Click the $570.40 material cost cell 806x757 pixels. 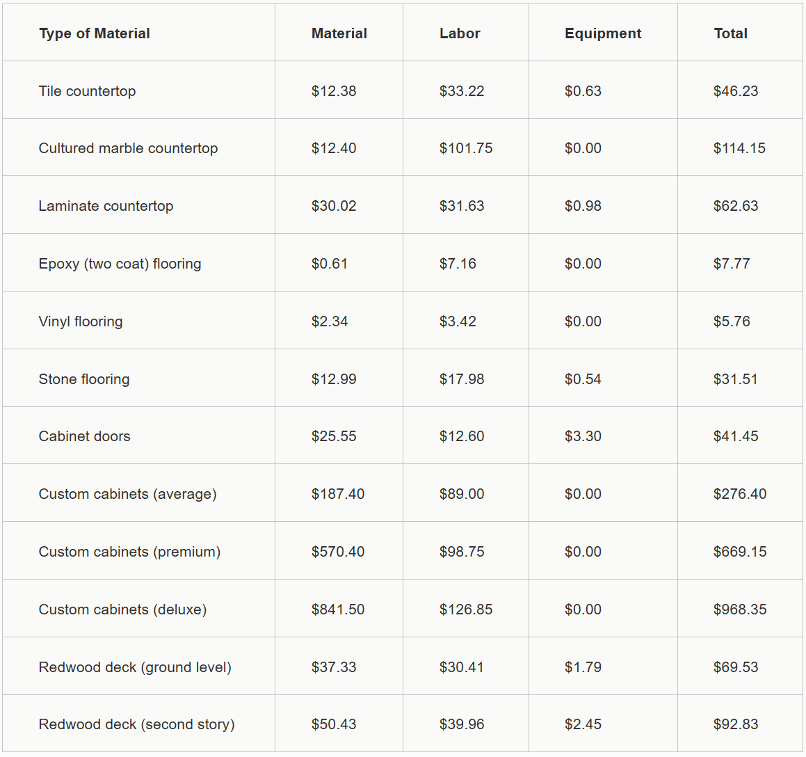(338, 552)
